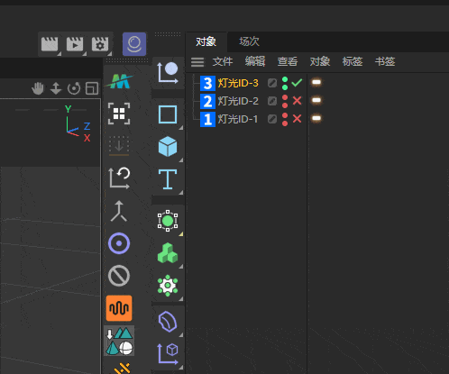Screen dimensions: 449x374
Task: Click the blue number 1 object icon
Action: pos(207,119)
